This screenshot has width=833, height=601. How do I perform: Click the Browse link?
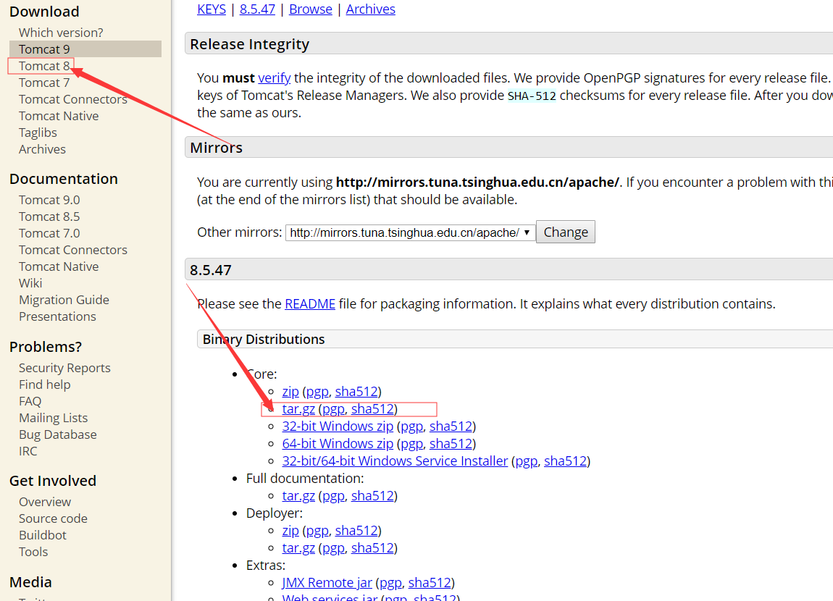[310, 9]
